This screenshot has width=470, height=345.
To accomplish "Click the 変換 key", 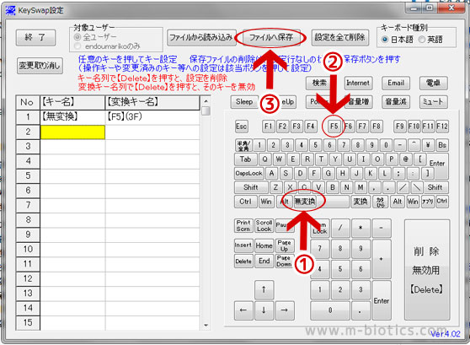I will 361,202.
